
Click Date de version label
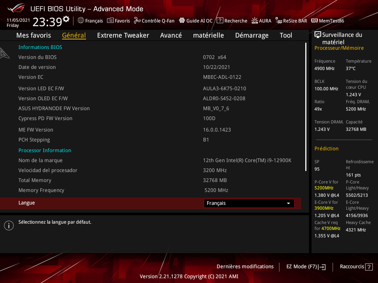pyautogui.click(x=37, y=67)
